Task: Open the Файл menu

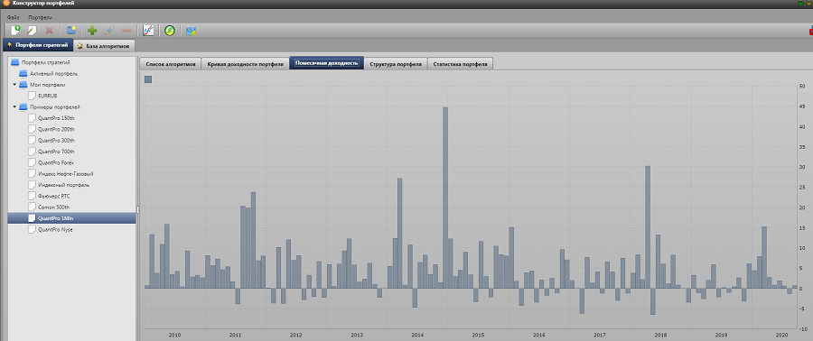Action: [x=14, y=18]
